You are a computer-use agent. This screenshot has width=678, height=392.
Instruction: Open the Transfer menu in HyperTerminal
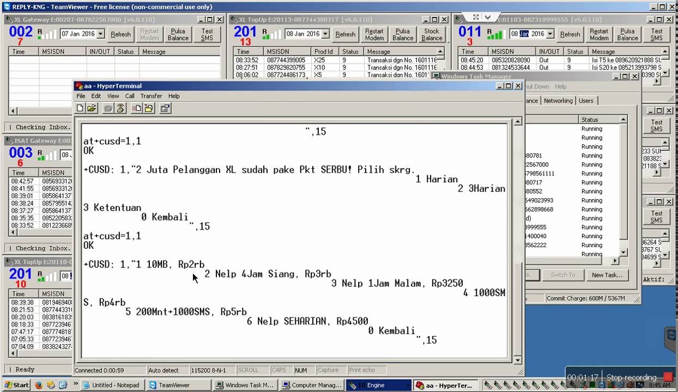(151, 96)
